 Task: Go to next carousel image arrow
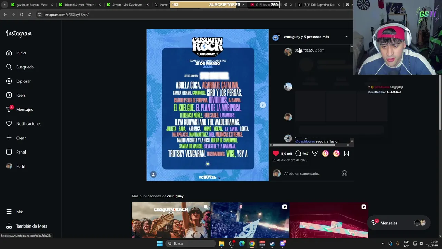262,105
